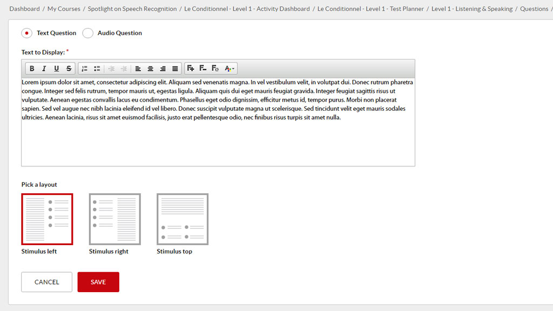Select the Audio Question radio button

tap(88, 33)
